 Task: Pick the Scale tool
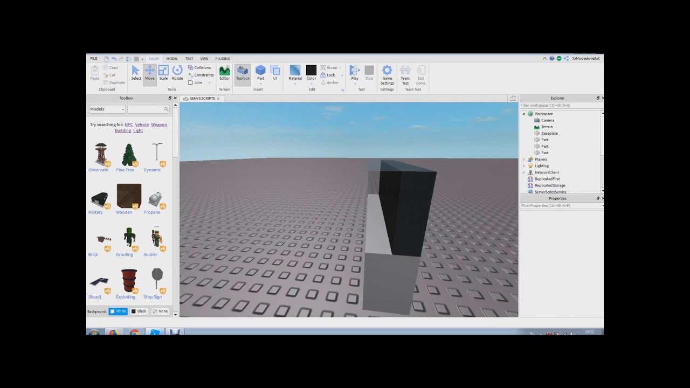click(163, 73)
